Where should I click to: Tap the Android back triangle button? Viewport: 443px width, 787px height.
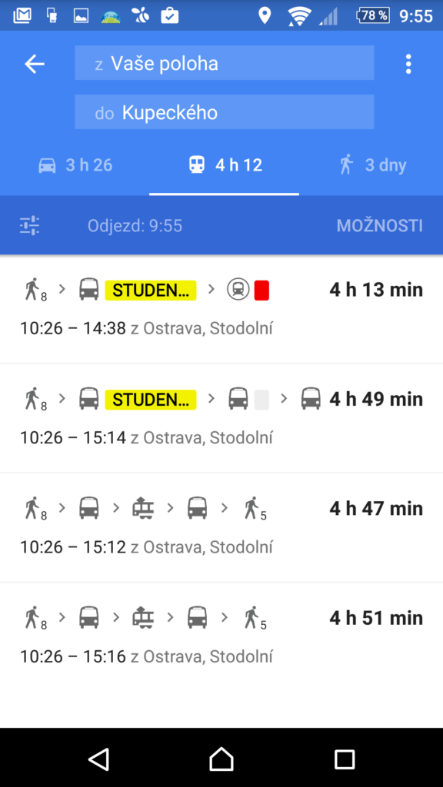[99, 759]
